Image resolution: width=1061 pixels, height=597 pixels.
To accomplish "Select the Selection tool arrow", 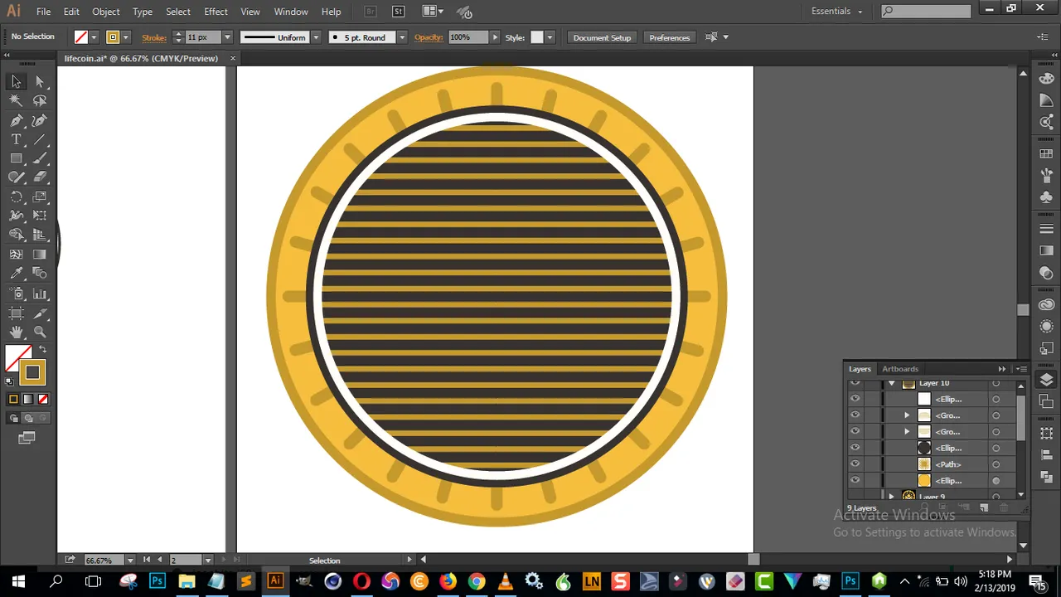I will [x=16, y=81].
